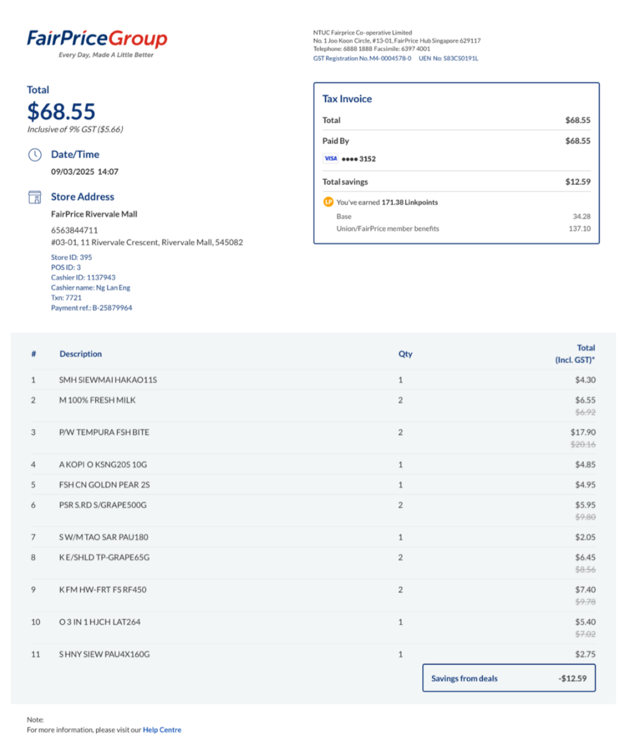This screenshot has height=749, width=629.
Task: Click the store icon beside Store Address
Action: 35,197
